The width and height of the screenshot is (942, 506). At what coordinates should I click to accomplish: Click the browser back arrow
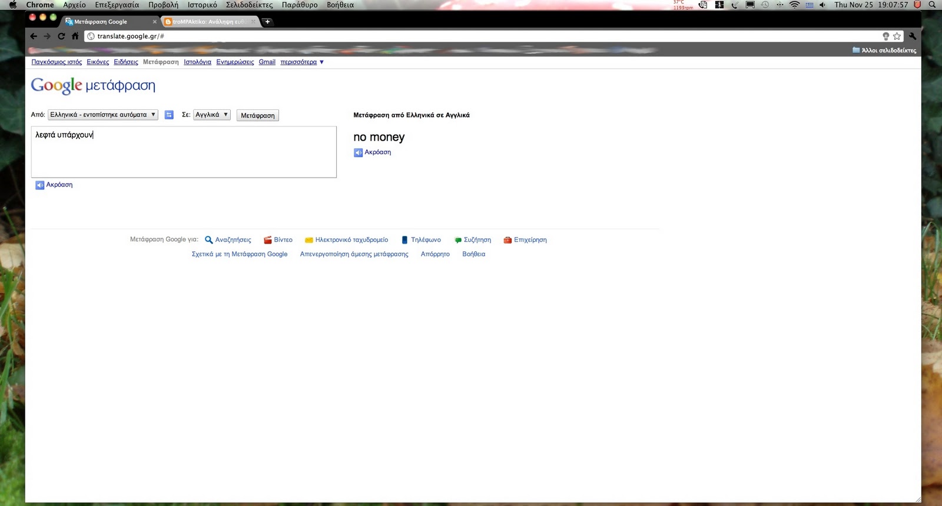coord(34,36)
